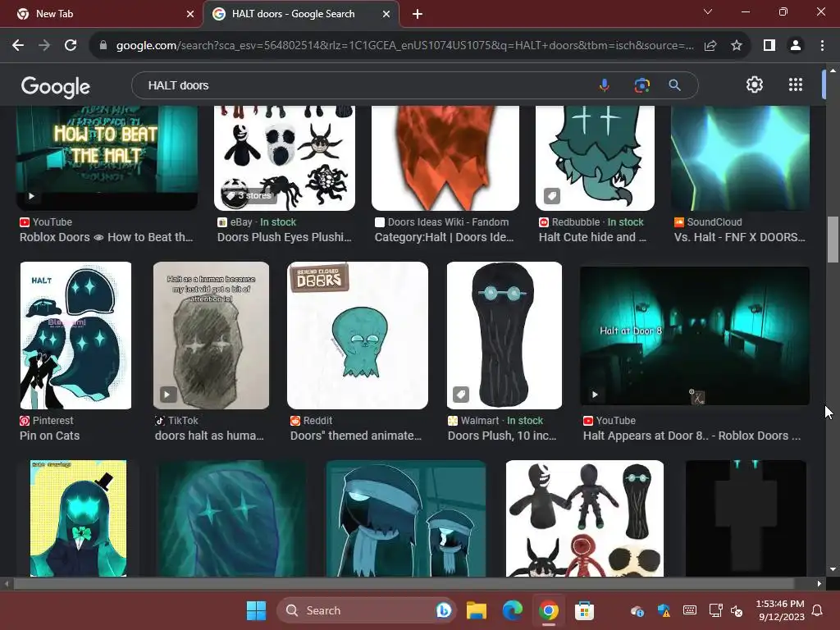Click the browser forward arrow
The width and height of the screenshot is (840, 630).
coord(44,46)
